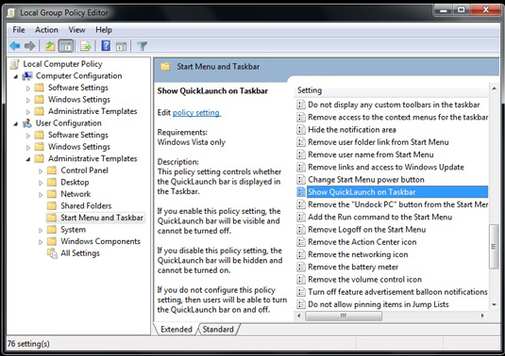Select Start Menu and Taskbar tree item
Screen dimensions: 505x356
(102, 218)
